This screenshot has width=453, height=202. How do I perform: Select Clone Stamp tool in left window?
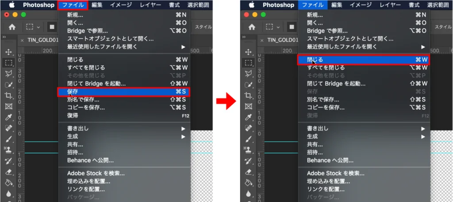click(x=9, y=150)
